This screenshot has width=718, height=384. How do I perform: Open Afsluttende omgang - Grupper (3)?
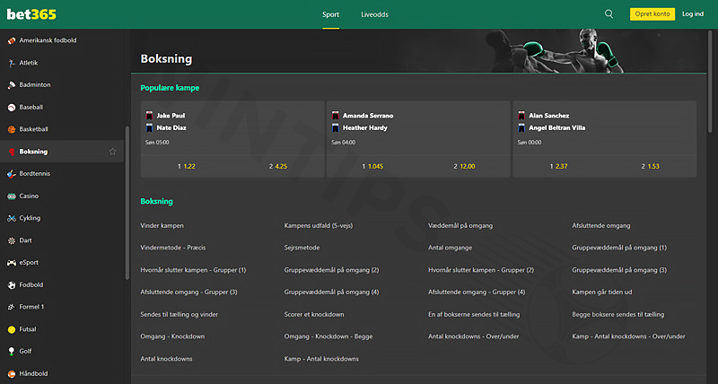188,292
